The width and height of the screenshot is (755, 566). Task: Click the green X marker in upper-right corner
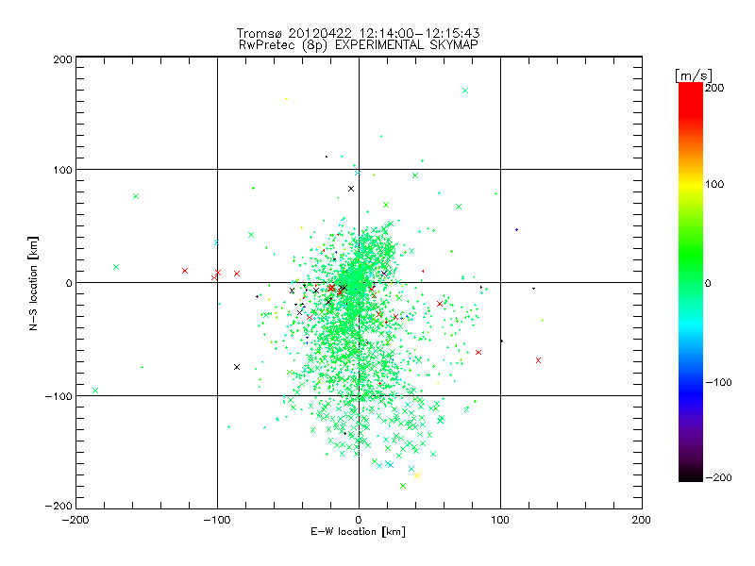pos(465,91)
